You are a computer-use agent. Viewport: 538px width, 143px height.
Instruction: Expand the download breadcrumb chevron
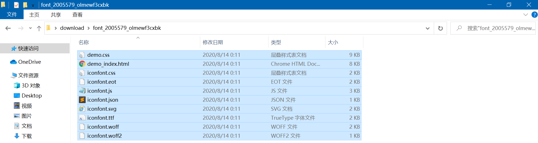(89, 28)
